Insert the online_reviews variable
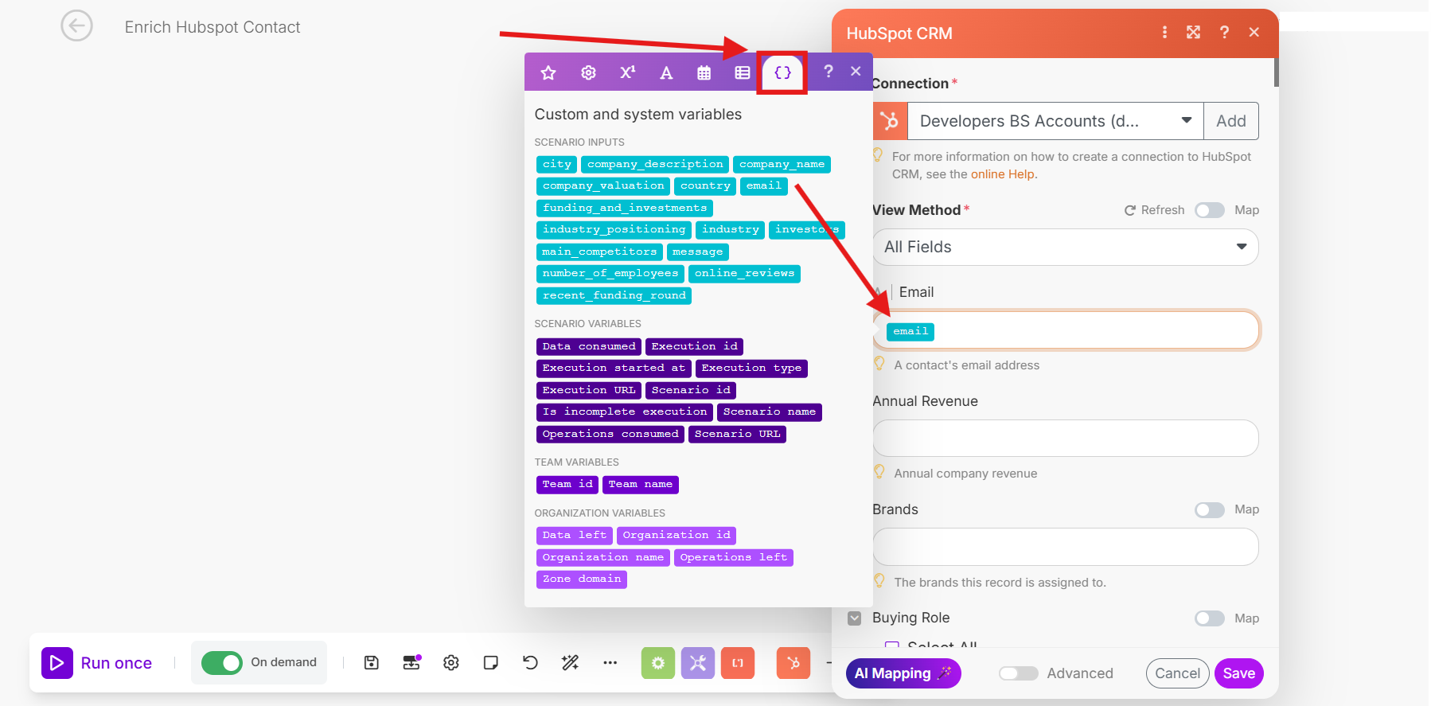 (x=744, y=273)
